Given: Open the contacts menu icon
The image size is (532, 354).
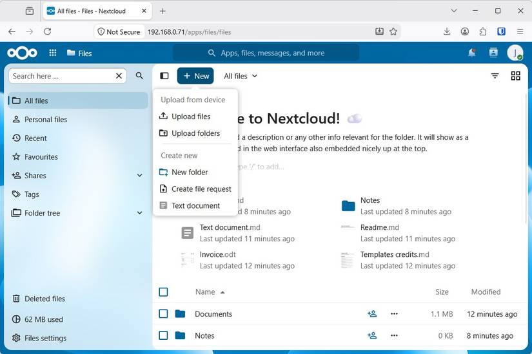Looking at the screenshot, I should click(x=493, y=53).
